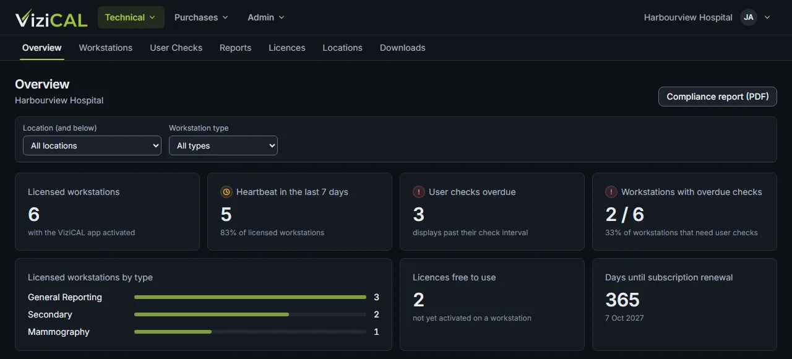
Task: Click the 33% of workstations that need user checks text
Action: [x=681, y=233]
